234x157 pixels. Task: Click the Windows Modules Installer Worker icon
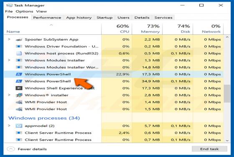click(x=19, y=67)
